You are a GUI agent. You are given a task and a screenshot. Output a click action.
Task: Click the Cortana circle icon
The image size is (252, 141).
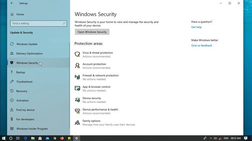pos(11,138)
